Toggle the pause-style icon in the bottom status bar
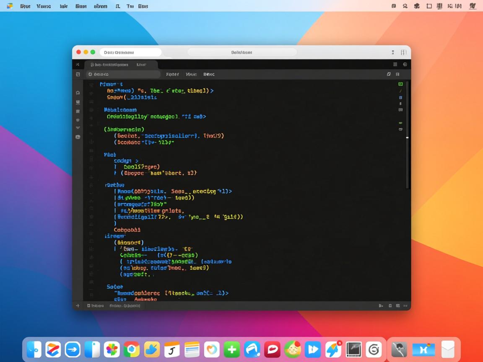The image size is (483, 362). coord(381,306)
